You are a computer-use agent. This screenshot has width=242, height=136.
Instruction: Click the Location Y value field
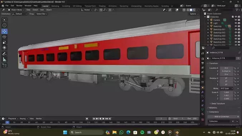(226, 71)
